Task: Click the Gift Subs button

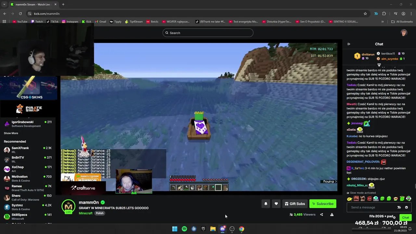Action: pos(295,204)
